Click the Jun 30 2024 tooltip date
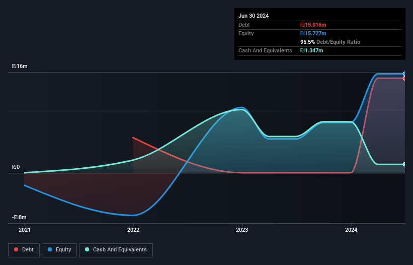The image size is (413, 265). click(x=254, y=16)
